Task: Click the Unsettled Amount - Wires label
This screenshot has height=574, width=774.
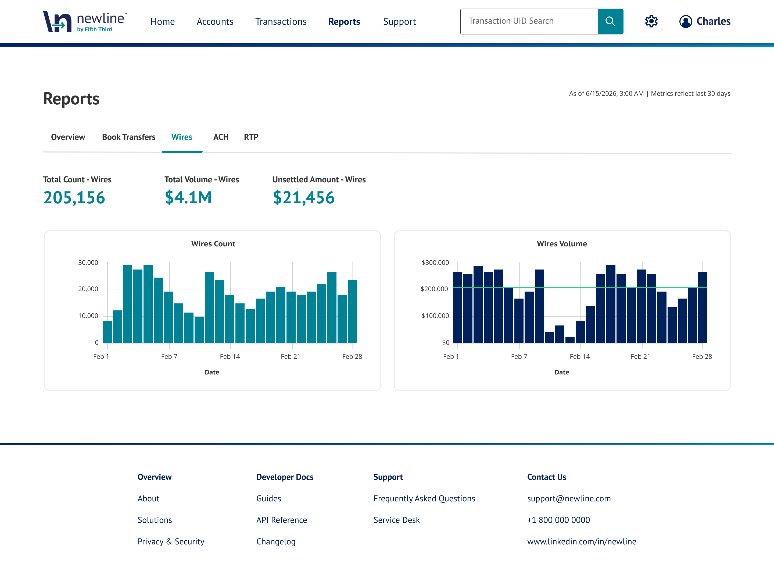Action: [319, 180]
